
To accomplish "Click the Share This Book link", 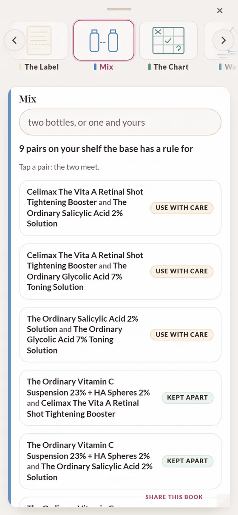I will click(174, 497).
